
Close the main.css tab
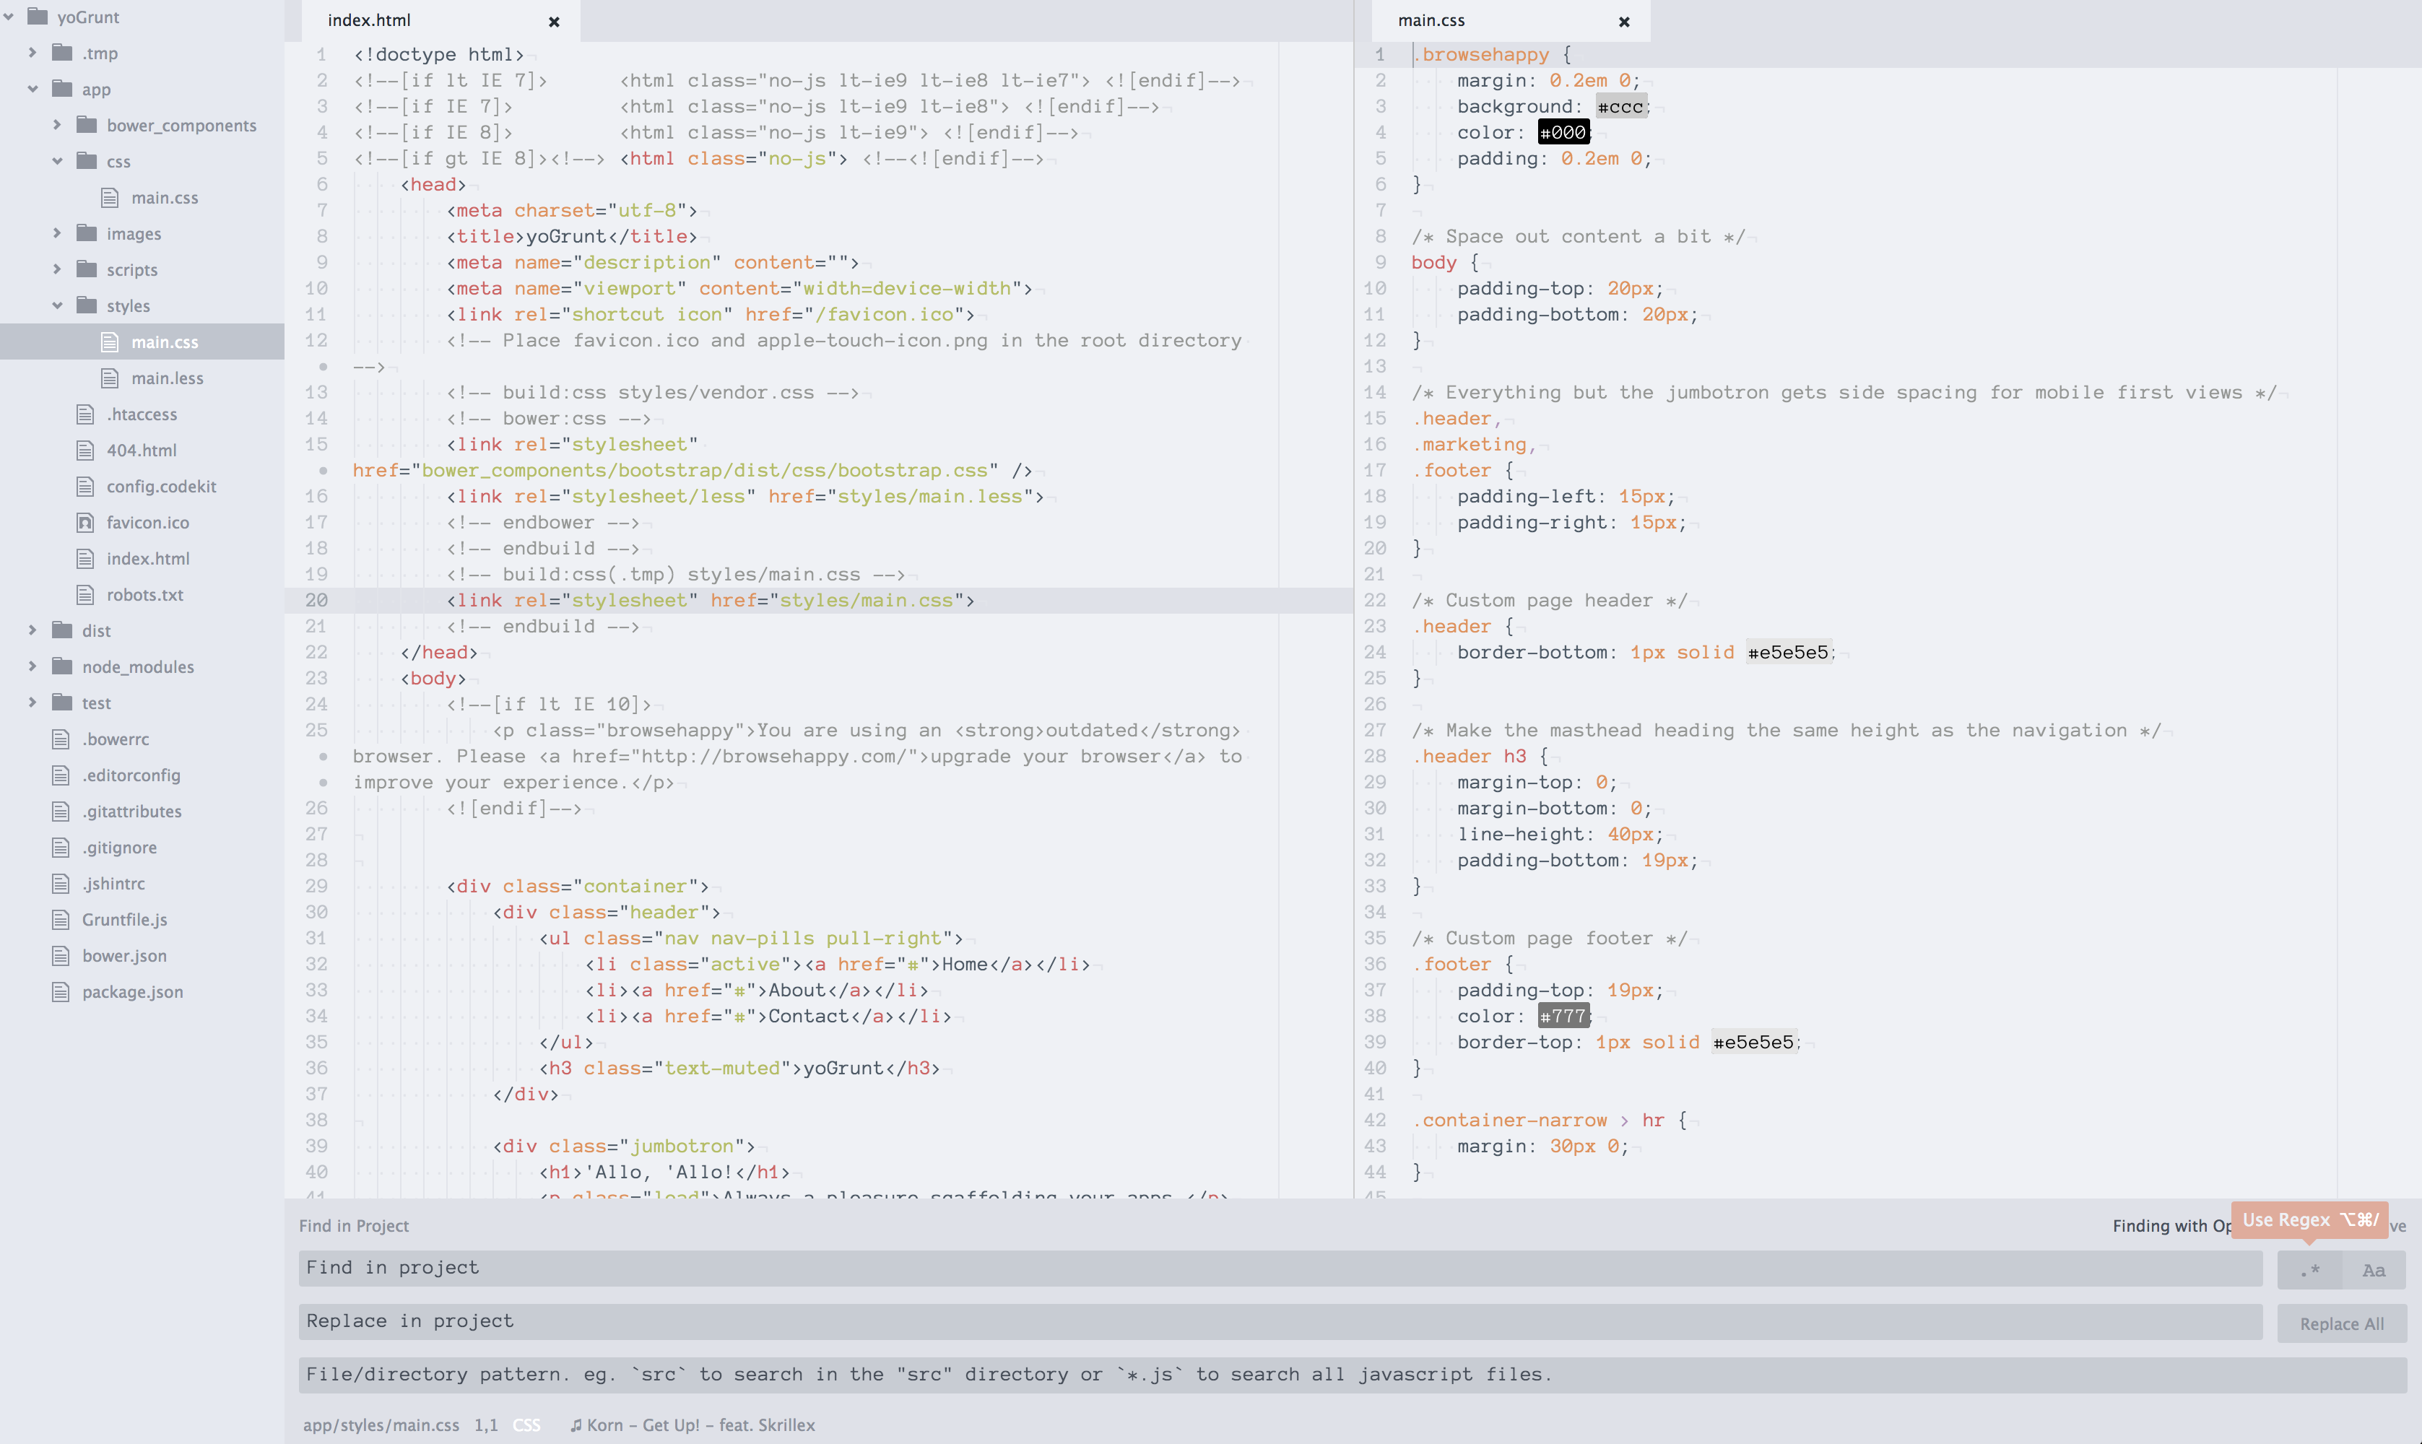(1624, 22)
